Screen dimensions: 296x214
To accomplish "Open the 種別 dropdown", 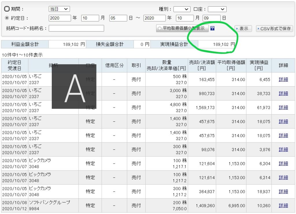I will (182, 9).
